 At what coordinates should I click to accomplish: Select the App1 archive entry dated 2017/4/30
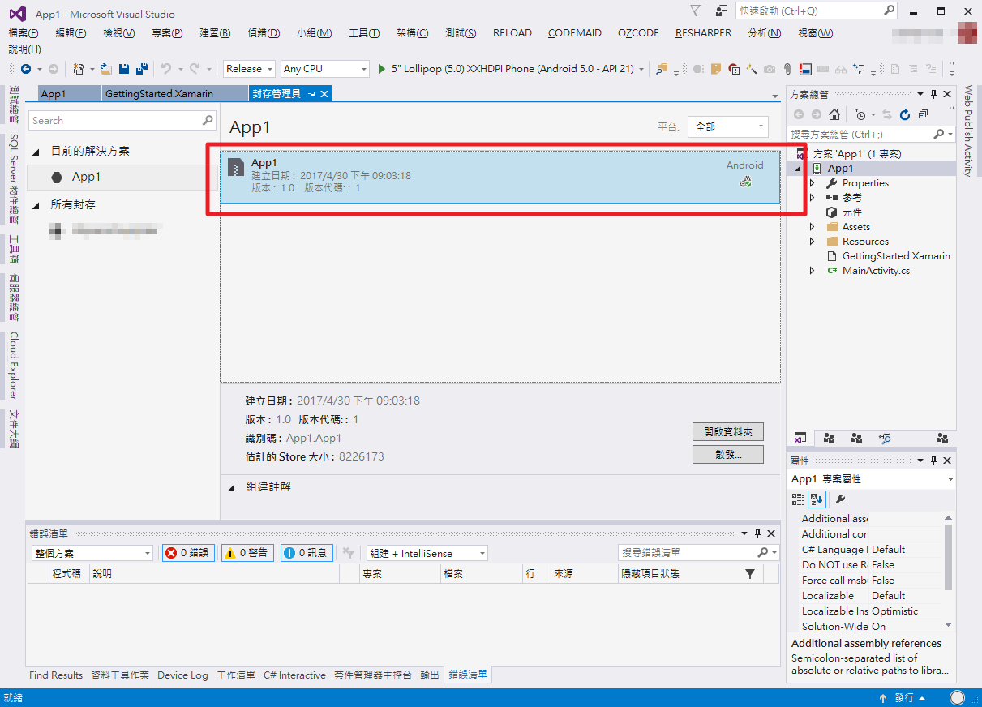pyautogui.click(x=500, y=176)
